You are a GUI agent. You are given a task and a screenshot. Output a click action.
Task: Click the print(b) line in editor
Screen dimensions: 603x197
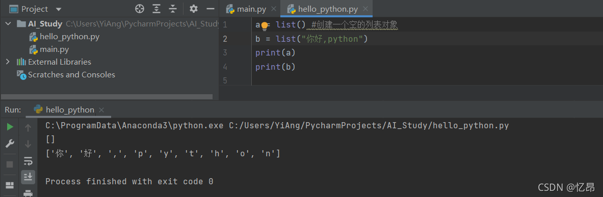[x=275, y=67]
